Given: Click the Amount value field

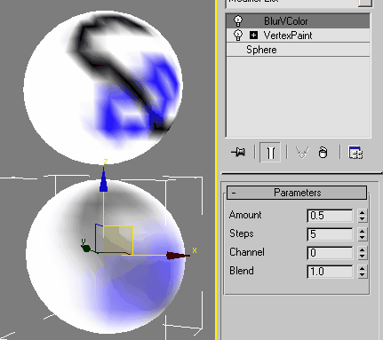Looking at the screenshot, I should click(330, 216).
